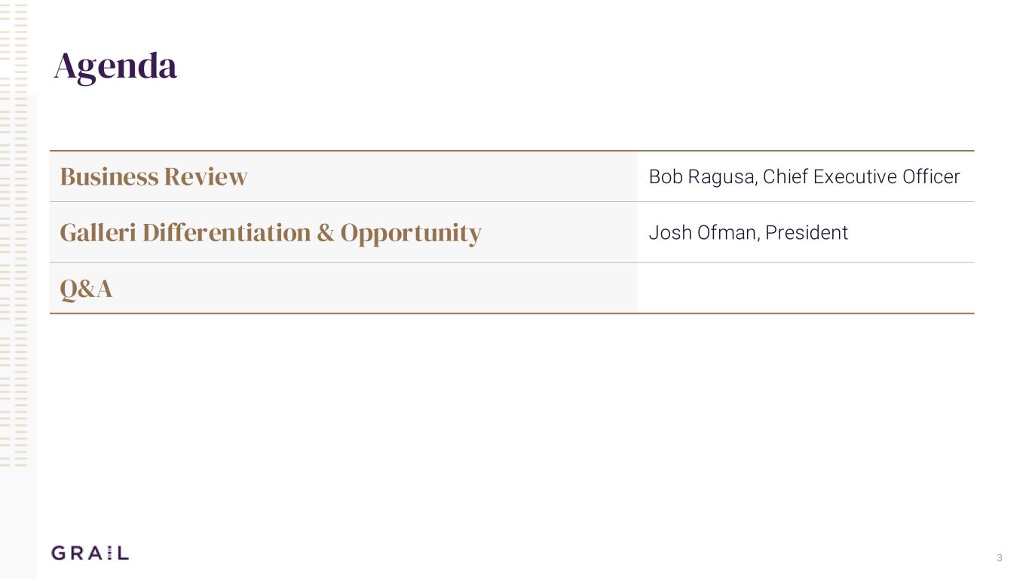
Task: Click the empty cell beside Q&A
Action: point(805,288)
